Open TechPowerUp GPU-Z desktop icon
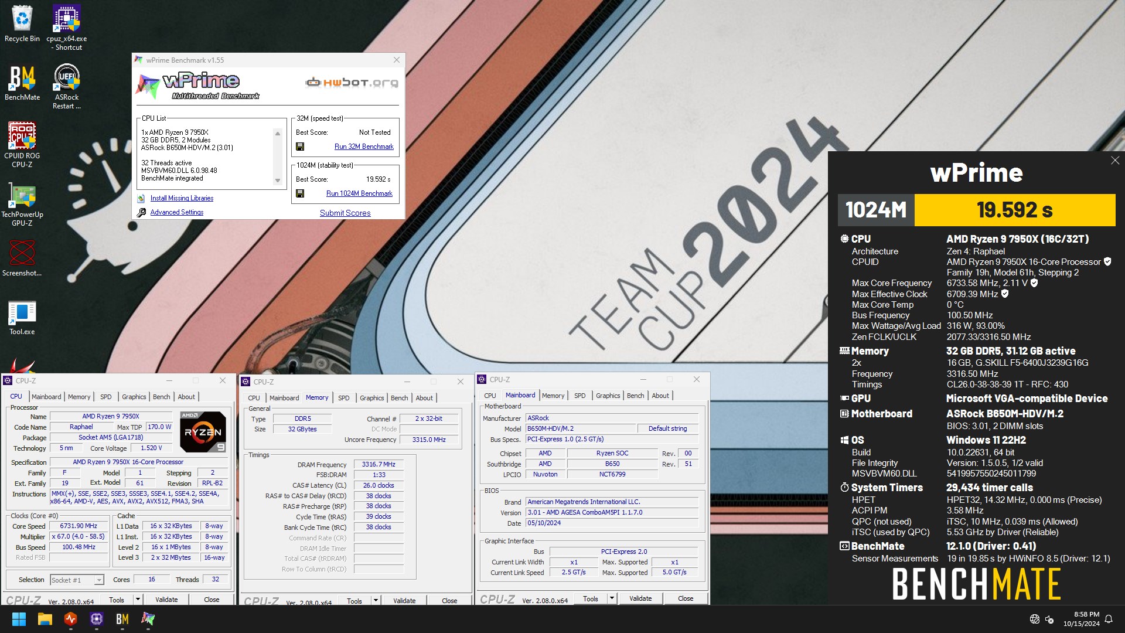The image size is (1125, 633). coord(22,203)
